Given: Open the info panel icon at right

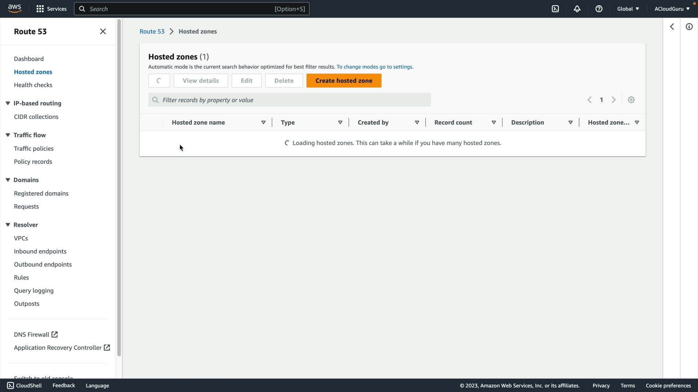Looking at the screenshot, I should pos(689,27).
